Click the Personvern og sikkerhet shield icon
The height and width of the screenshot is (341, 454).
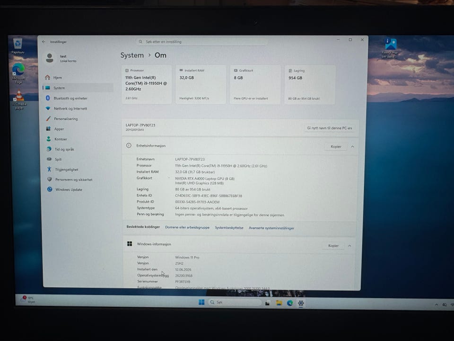50,179
